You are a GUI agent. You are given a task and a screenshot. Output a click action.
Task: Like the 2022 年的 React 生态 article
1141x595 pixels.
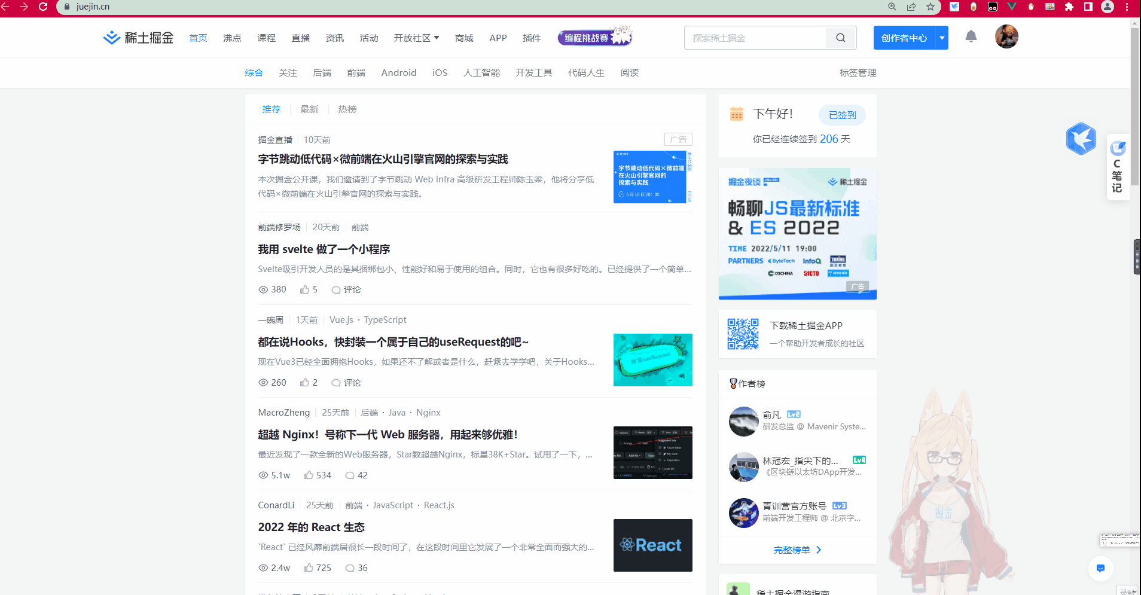[317, 567]
